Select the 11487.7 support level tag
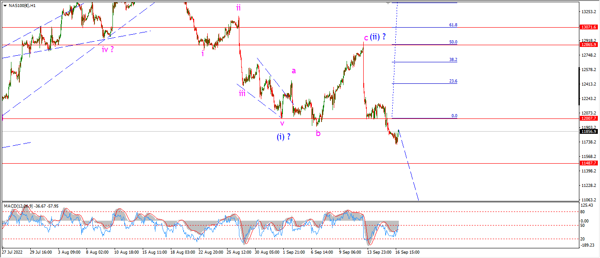The width and height of the screenshot is (600, 258). point(589,163)
